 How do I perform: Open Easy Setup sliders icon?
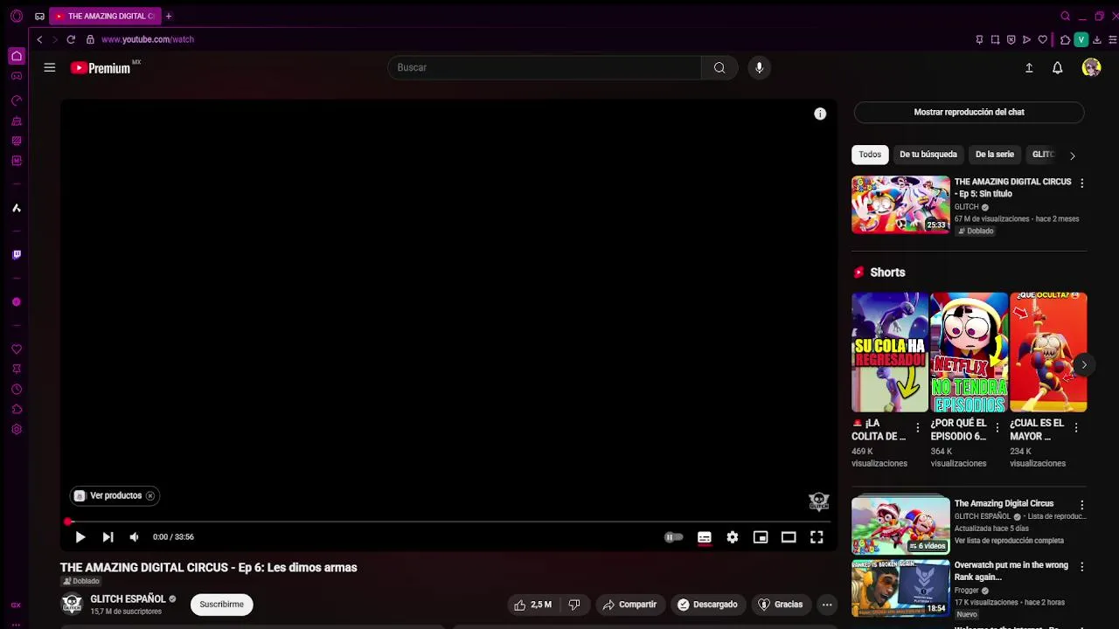pyautogui.click(x=1112, y=39)
